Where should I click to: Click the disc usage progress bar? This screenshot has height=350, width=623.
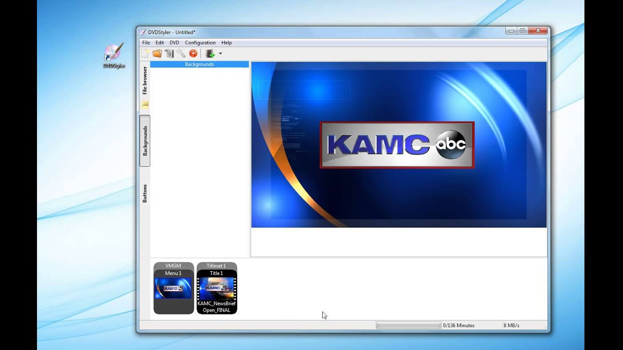coord(409,325)
